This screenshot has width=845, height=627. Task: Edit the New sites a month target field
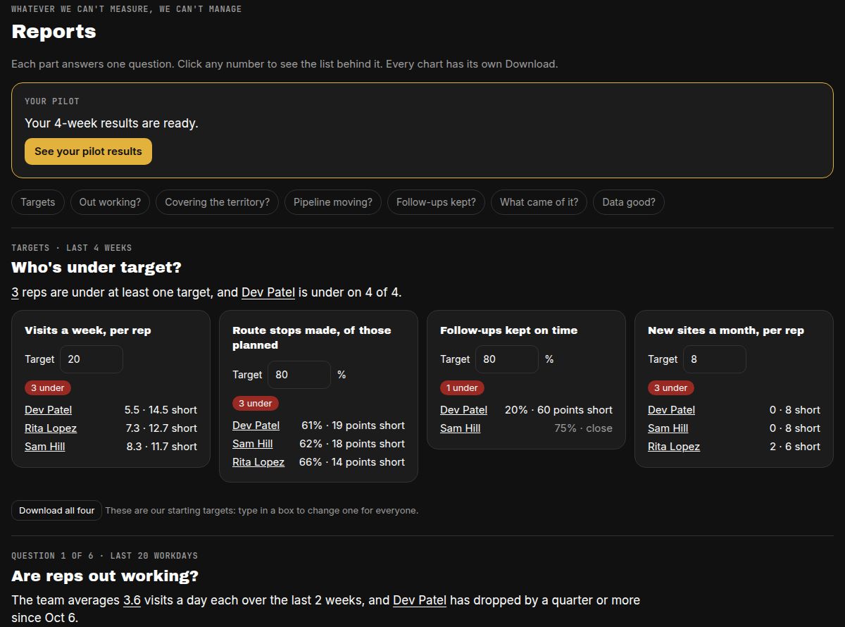point(715,359)
